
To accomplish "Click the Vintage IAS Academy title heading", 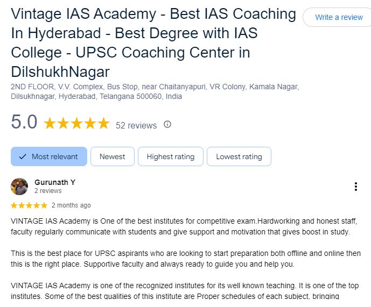I will (x=153, y=43).
